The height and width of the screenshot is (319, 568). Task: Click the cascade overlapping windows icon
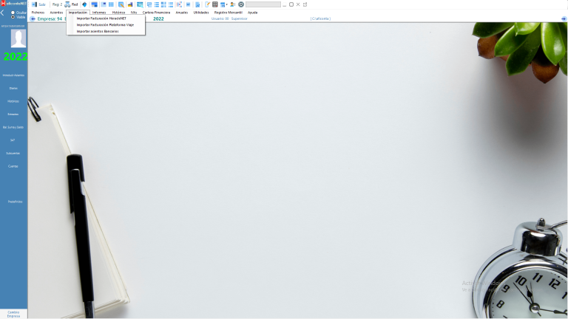[94, 4]
